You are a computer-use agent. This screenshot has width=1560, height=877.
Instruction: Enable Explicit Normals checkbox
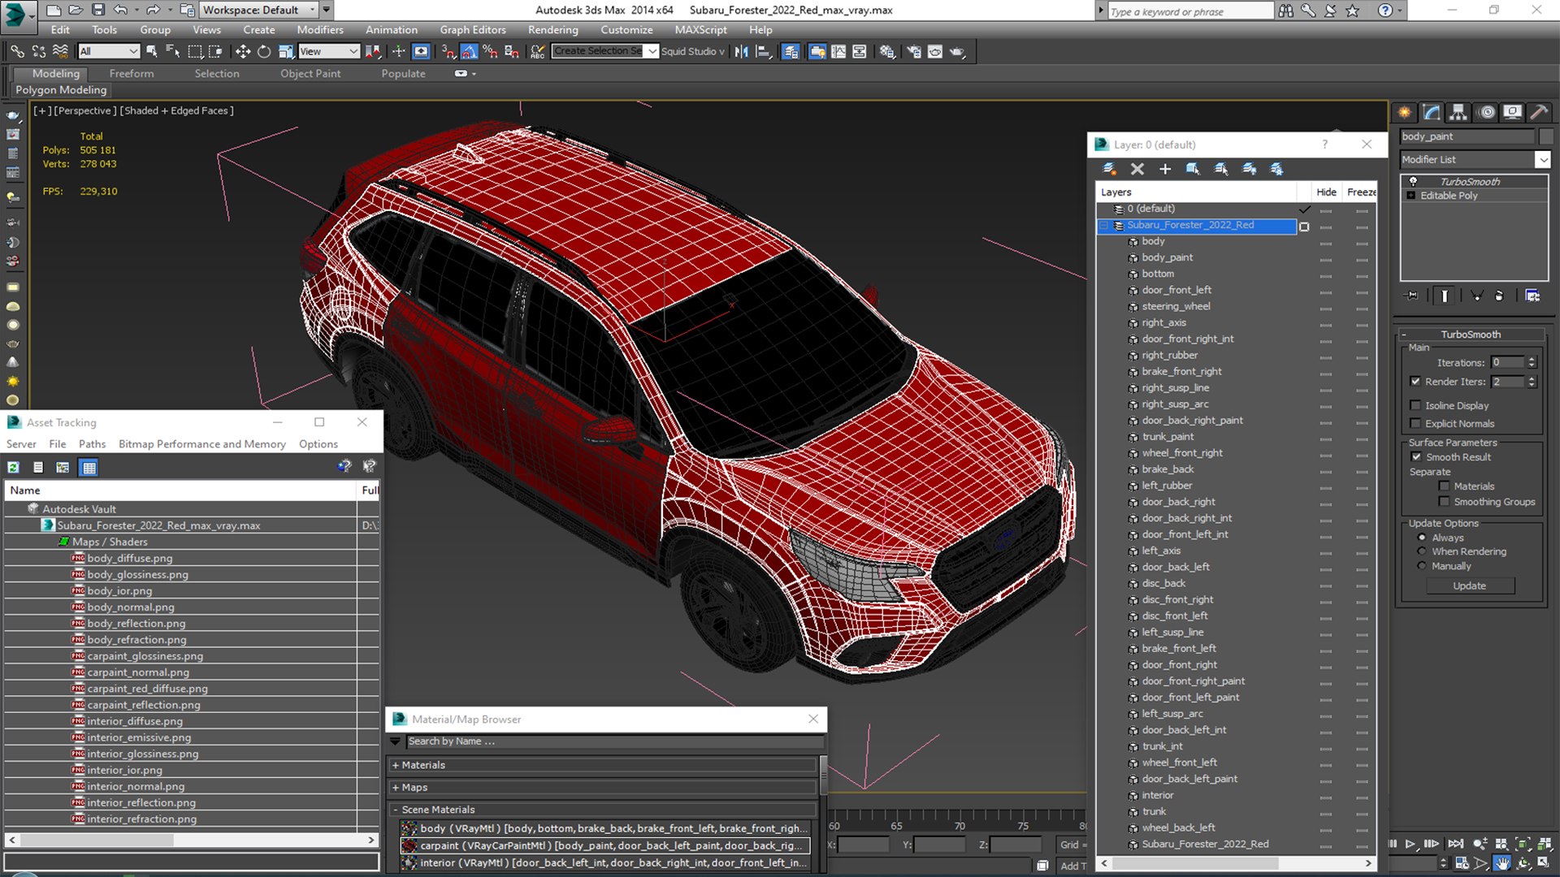point(1415,423)
